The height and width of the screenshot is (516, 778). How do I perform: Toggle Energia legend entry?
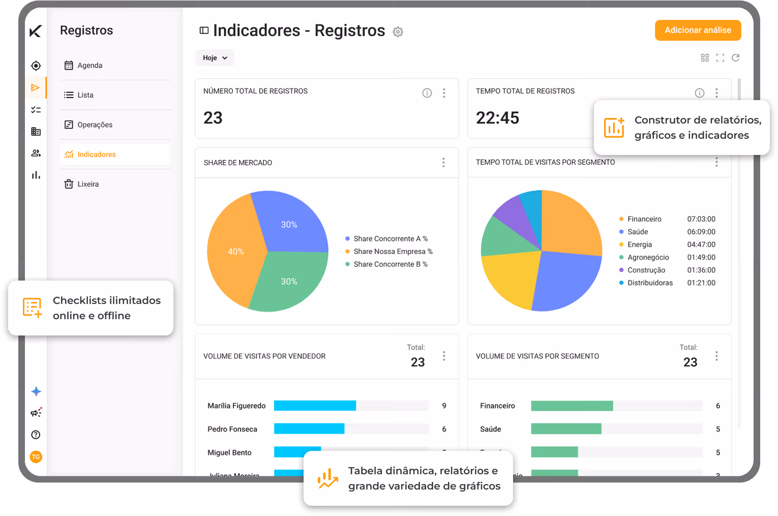click(635, 245)
